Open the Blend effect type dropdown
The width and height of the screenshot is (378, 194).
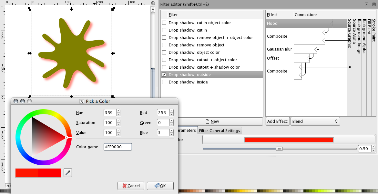pos(315,121)
